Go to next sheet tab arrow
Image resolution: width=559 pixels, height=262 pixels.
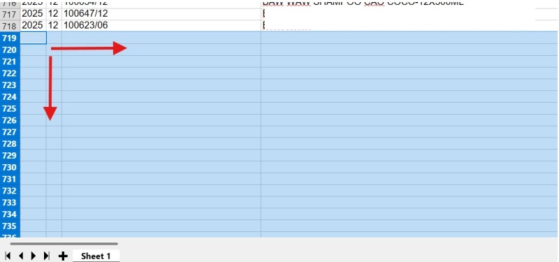(34, 256)
